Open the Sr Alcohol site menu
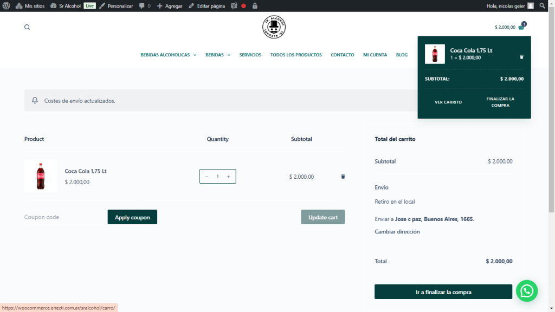Viewport: 555px width, 312px height. [x=66, y=5]
